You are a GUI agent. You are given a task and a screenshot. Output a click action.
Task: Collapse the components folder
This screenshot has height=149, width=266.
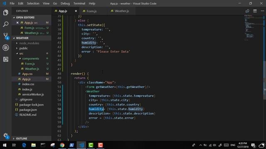pos(30,59)
